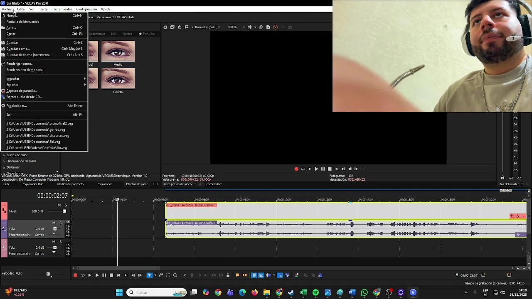
Task: Select the Envelope edit tool
Action: pos(161,275)
